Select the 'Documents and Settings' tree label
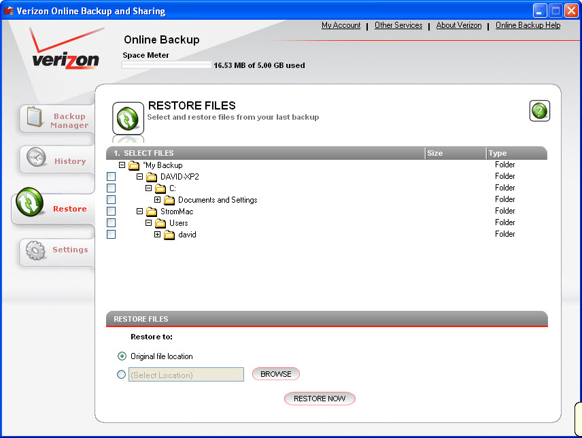Viewport: 582px width, 438px height. click(218, 200)
